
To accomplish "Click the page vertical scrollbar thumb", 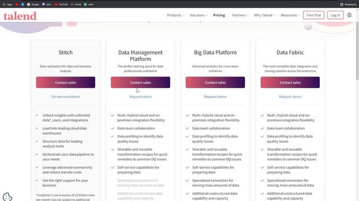I will (357, 51).
